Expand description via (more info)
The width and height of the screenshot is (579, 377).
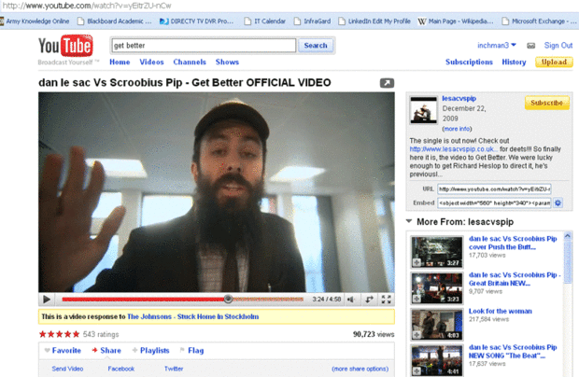(x=457, y=129)
